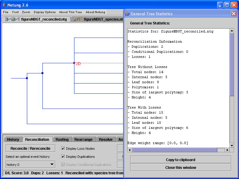Click the DNA icon on figureNBGT_reconciled tab

(11, 20)
